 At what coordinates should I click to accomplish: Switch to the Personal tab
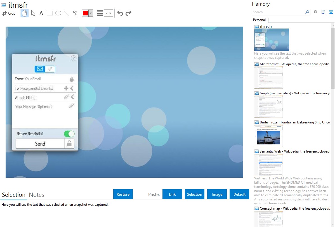pyautogui.click(x=259, y=20)
